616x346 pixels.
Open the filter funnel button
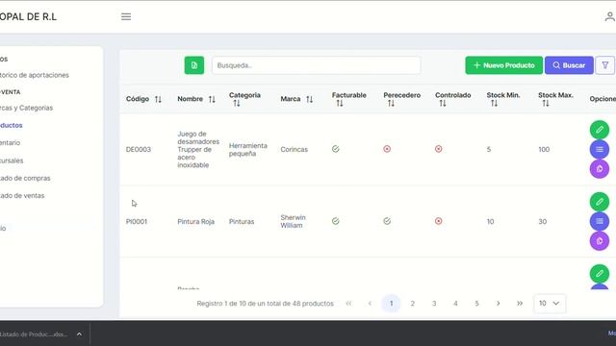[605, 65]
